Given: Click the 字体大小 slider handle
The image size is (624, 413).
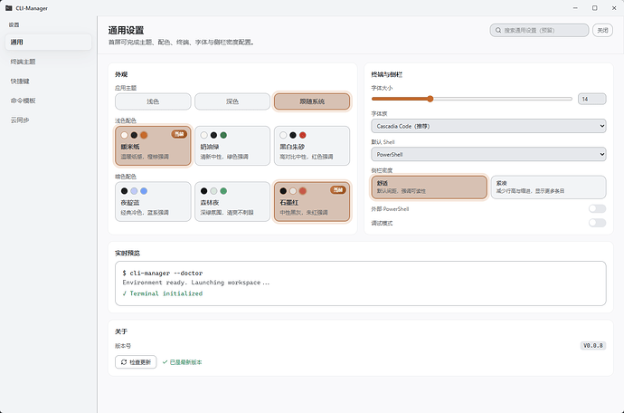Looking at the screenshot, I should tap(430, 99).
